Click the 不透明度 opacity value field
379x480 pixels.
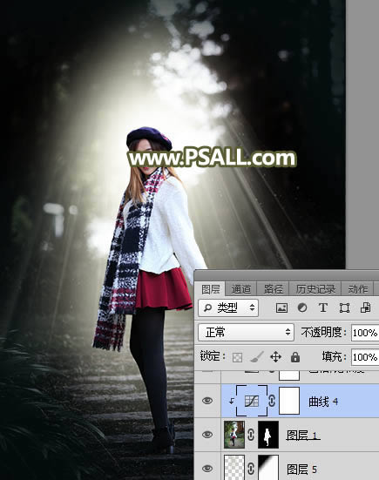click(365, 333)
